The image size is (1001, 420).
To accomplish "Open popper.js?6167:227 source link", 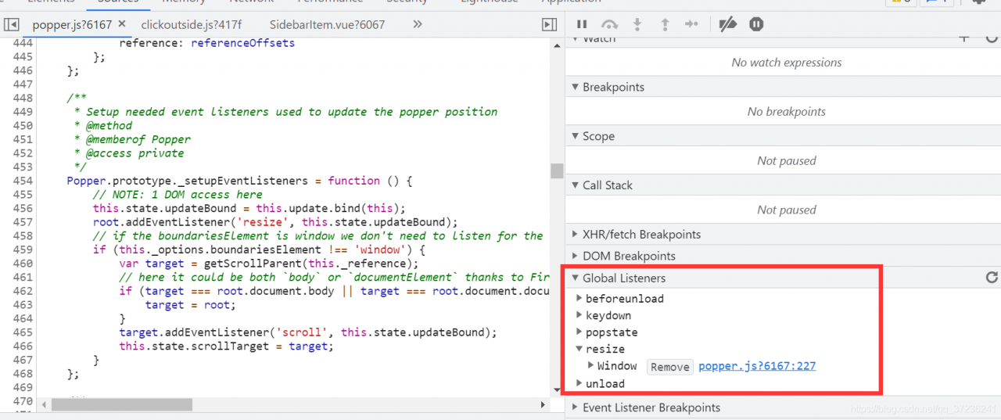I will 757,365.
